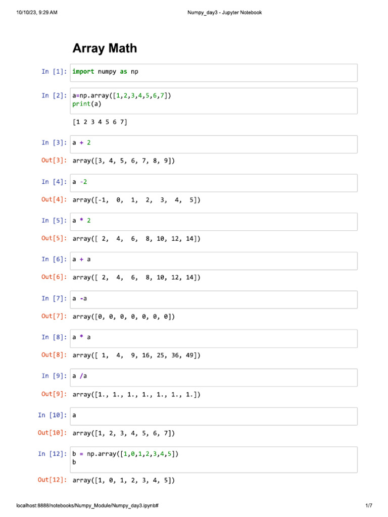Click the Out[9]: prompt label
This screenshot has width=388, height=517.
[54, 394]
